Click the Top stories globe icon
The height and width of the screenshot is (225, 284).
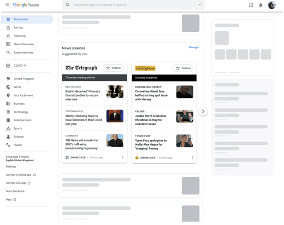(x=8, y=19)
